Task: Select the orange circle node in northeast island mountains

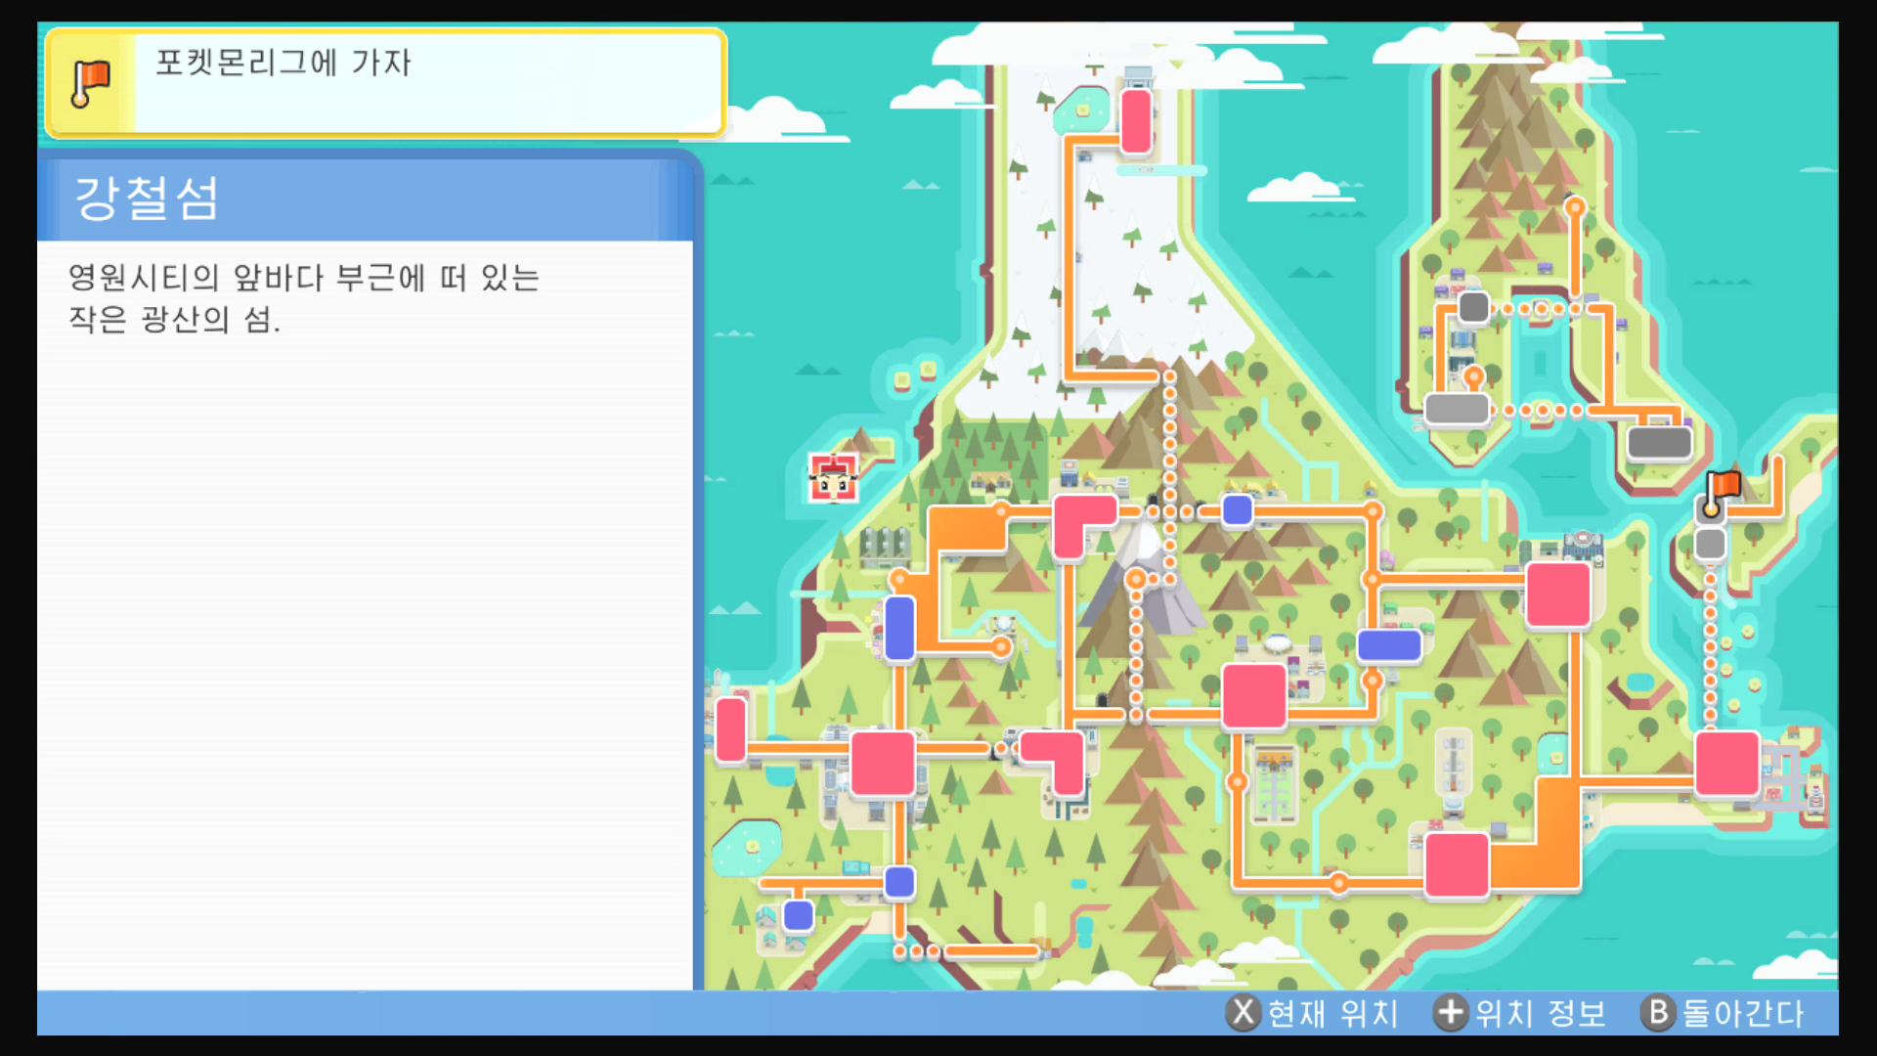Action: point(1575,206)
